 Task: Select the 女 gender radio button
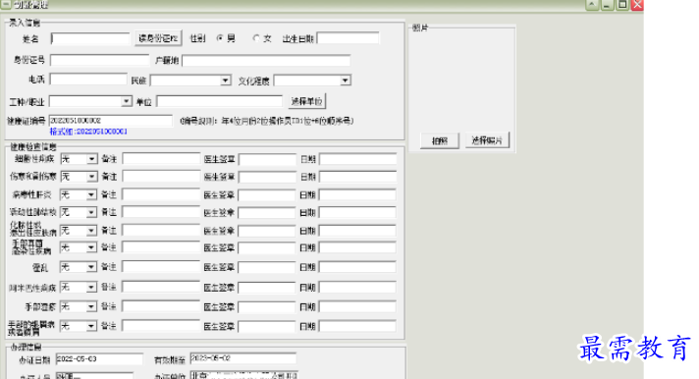(256, 38)
